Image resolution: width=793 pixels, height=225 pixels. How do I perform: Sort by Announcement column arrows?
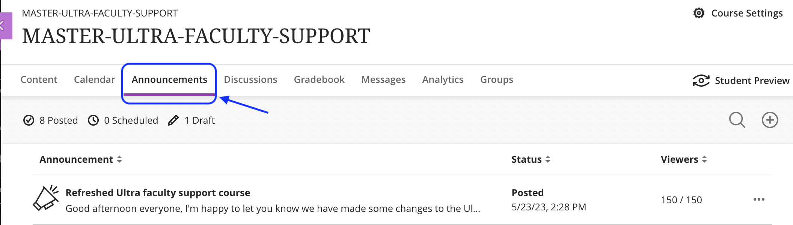coord(119,159)
